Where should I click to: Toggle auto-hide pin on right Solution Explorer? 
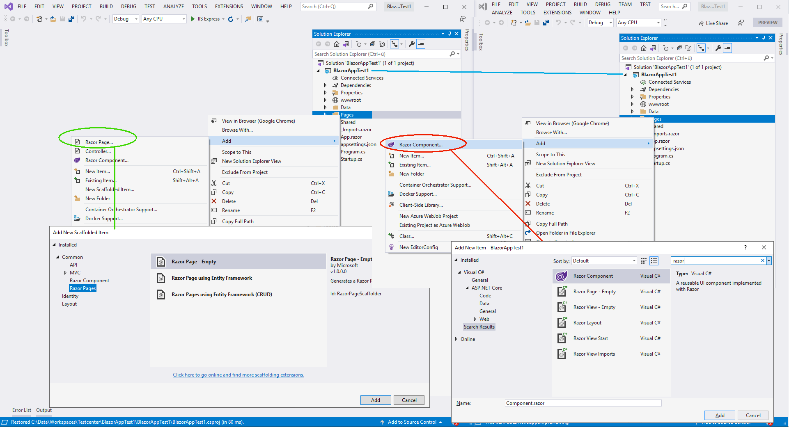764,38
